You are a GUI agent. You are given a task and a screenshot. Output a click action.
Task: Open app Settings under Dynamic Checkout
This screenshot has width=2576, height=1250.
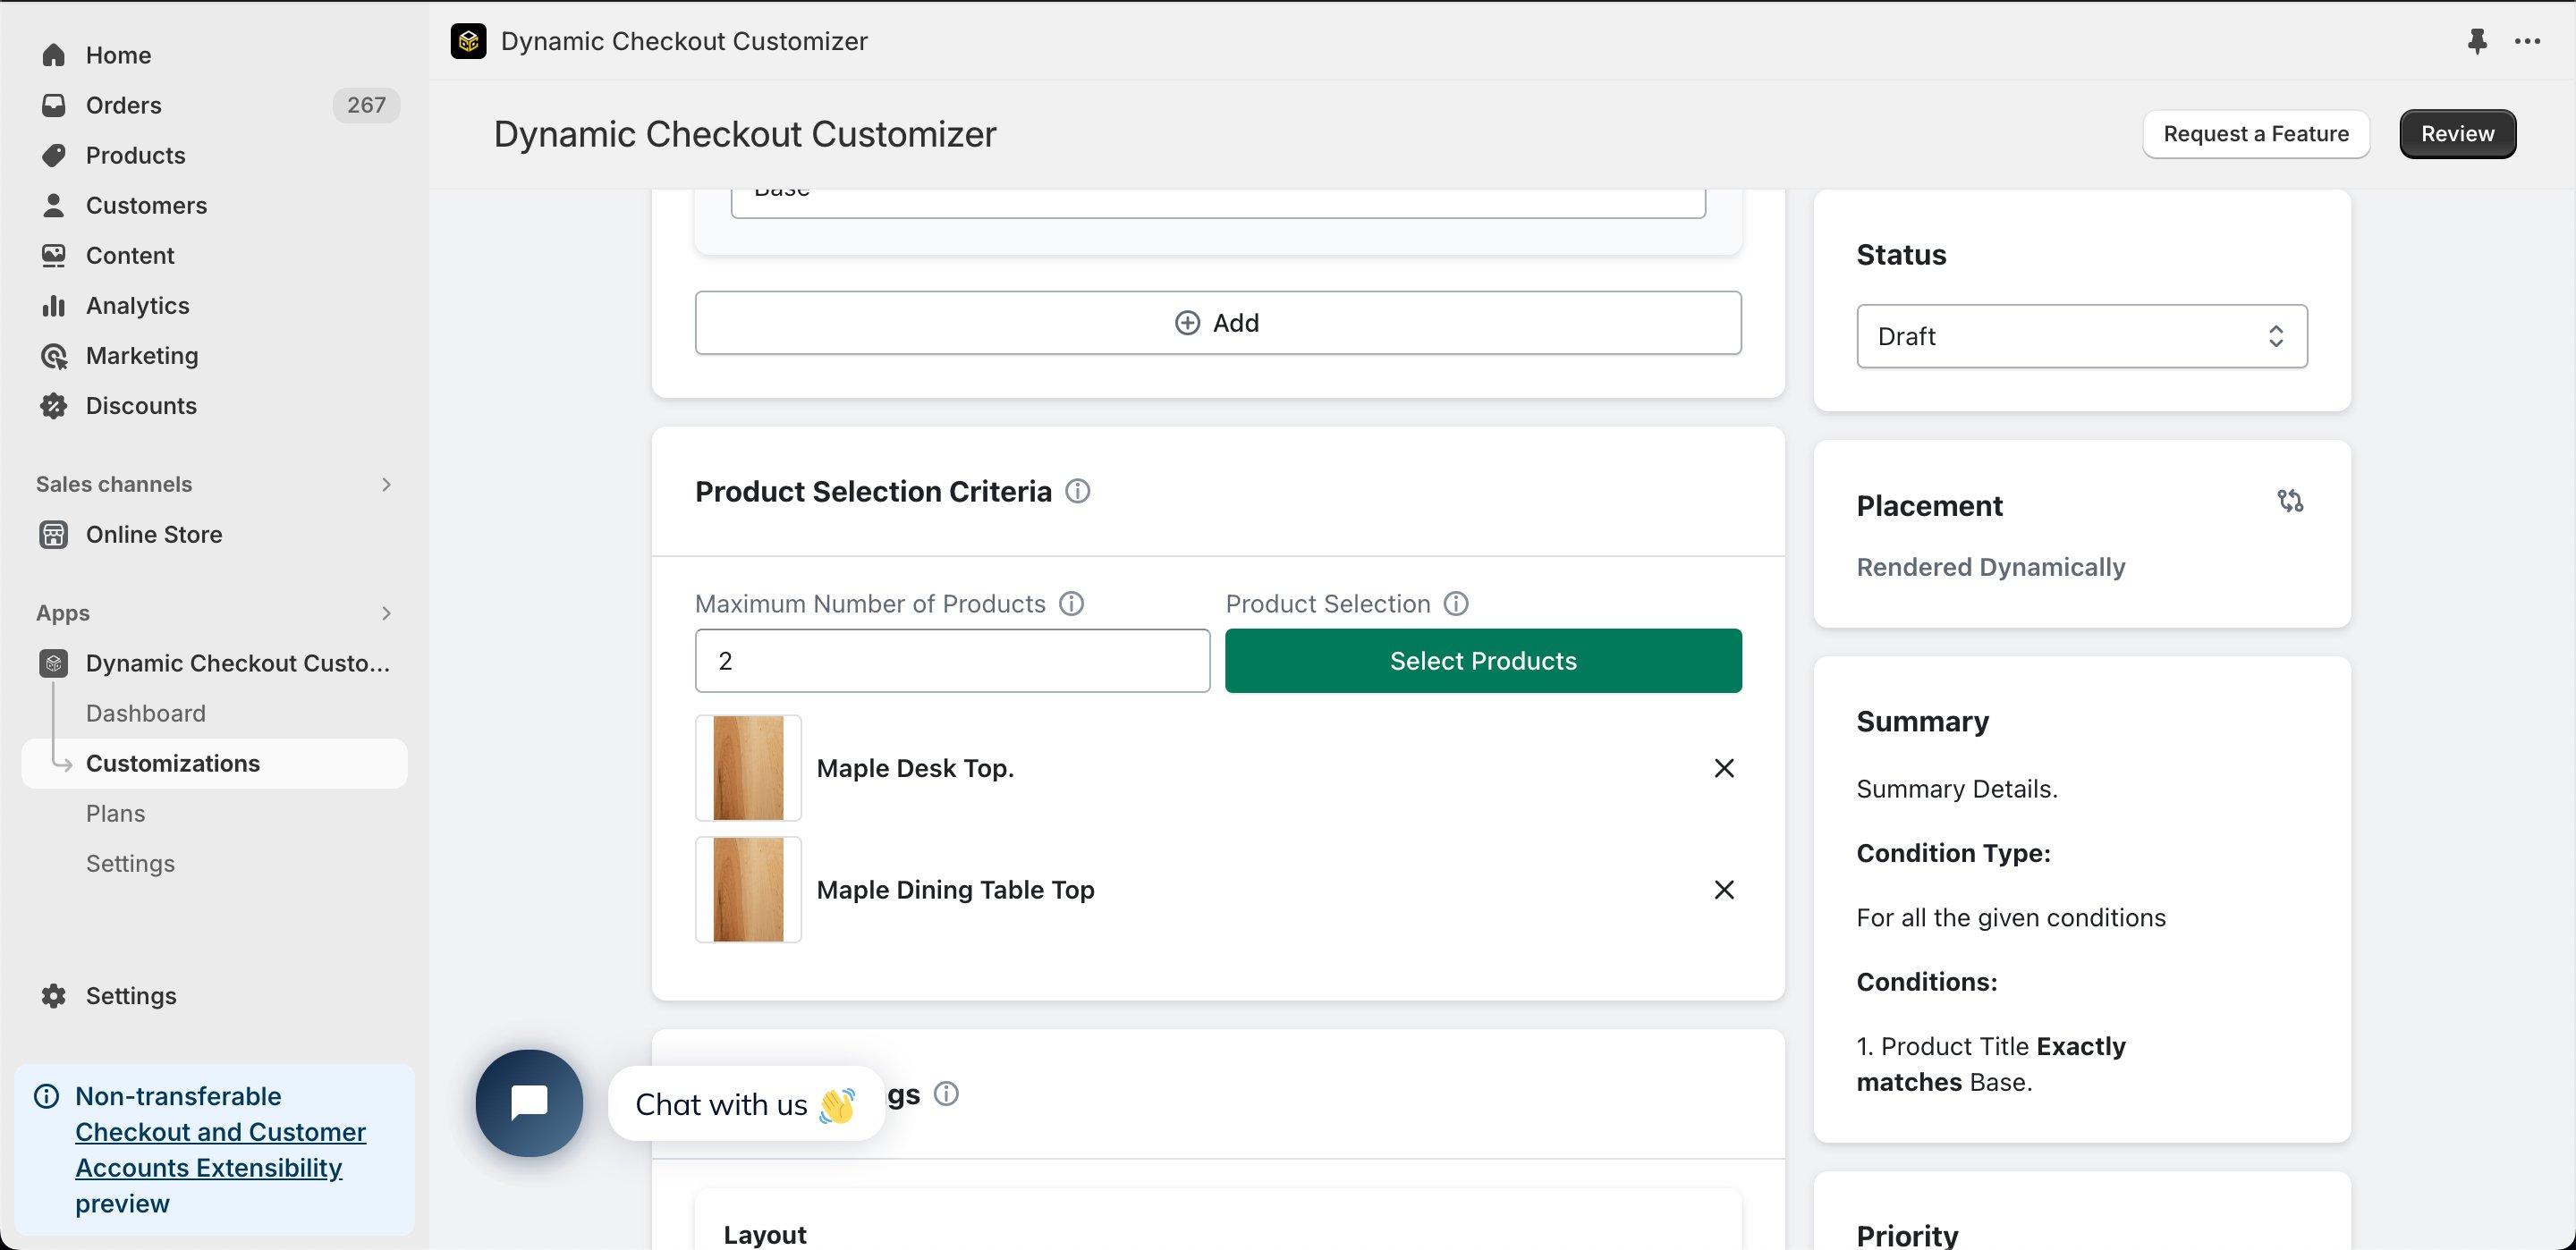[131, 863]
